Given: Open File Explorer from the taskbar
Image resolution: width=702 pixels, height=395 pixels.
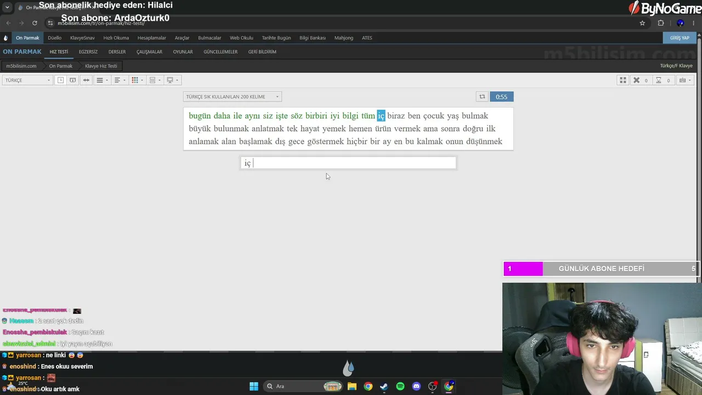Looking at the screenshot, I should coord(352,386).
